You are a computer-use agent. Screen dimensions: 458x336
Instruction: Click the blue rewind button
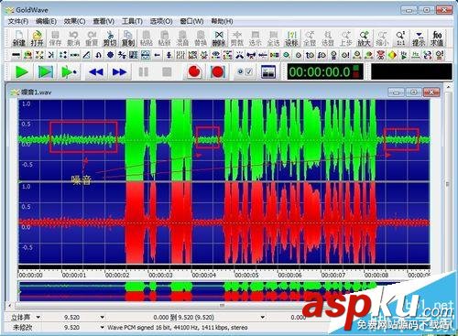coord(96,72)
